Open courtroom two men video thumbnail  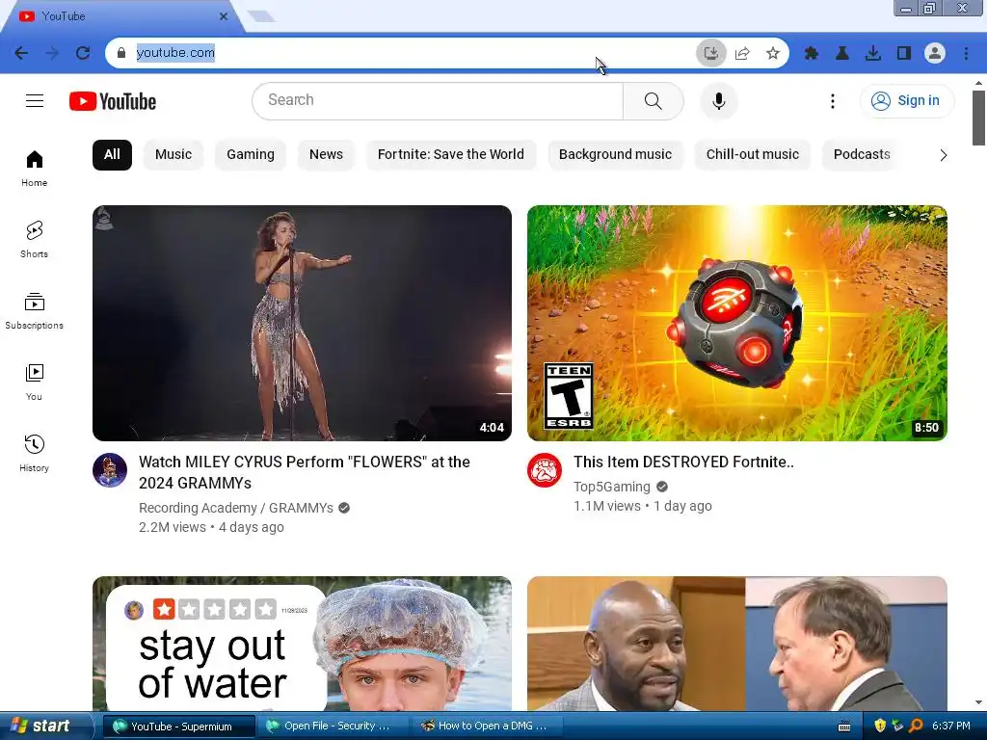click(x=737, y=644)
